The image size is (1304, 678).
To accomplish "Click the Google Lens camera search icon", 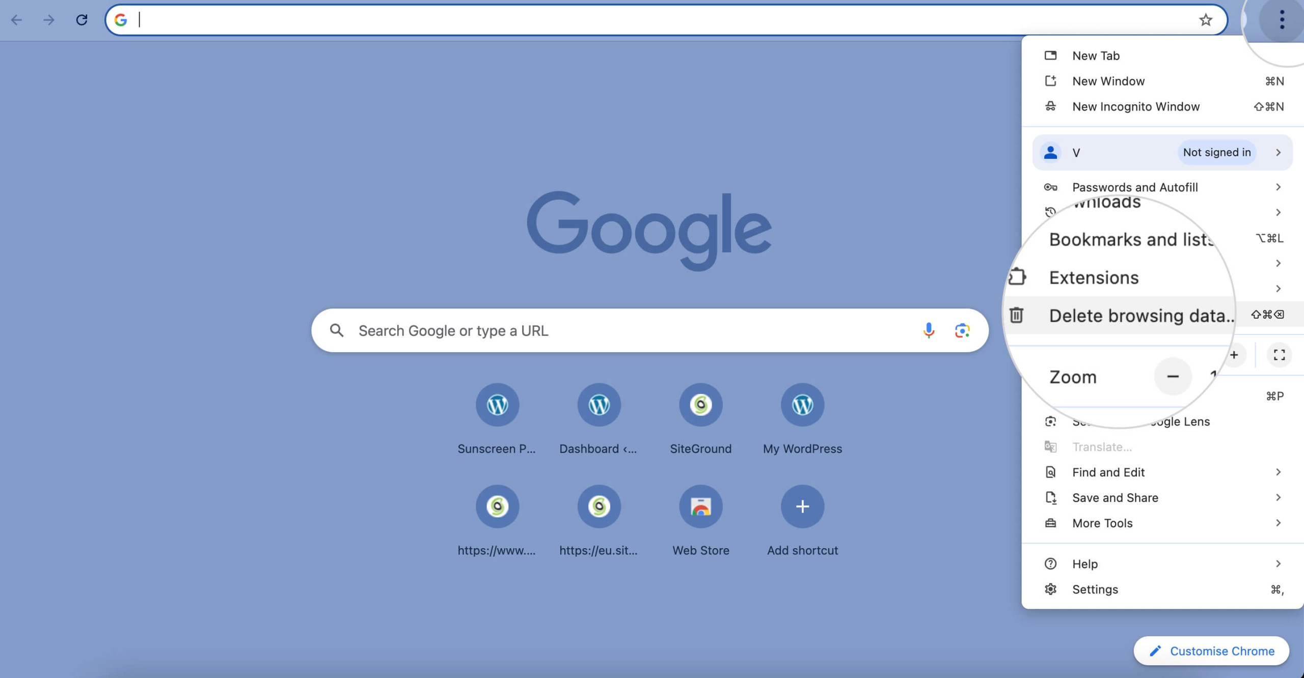I will pyautogui.click(x=963, y=330).
